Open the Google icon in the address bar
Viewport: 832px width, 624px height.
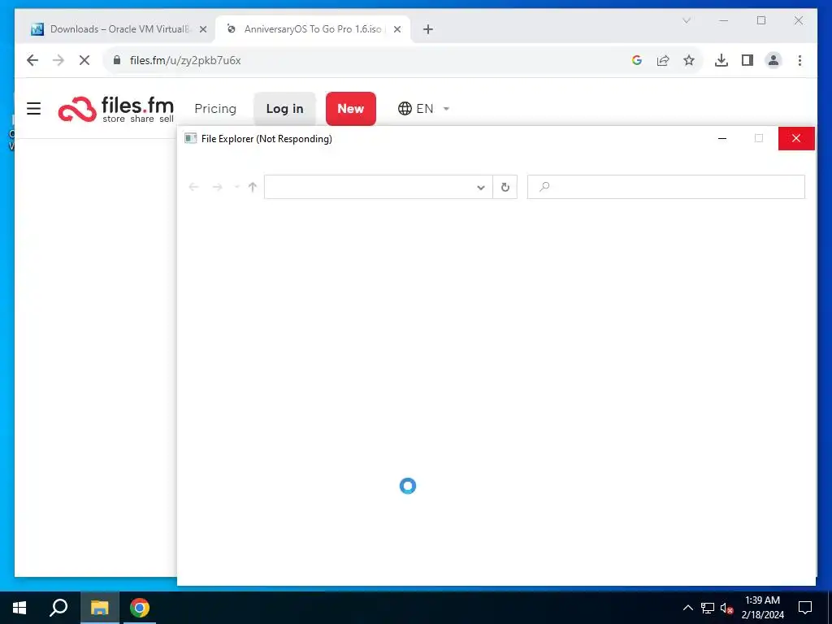click(x=637, y=60)
